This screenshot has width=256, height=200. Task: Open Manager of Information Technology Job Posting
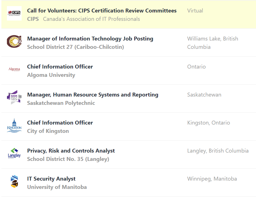90,39
